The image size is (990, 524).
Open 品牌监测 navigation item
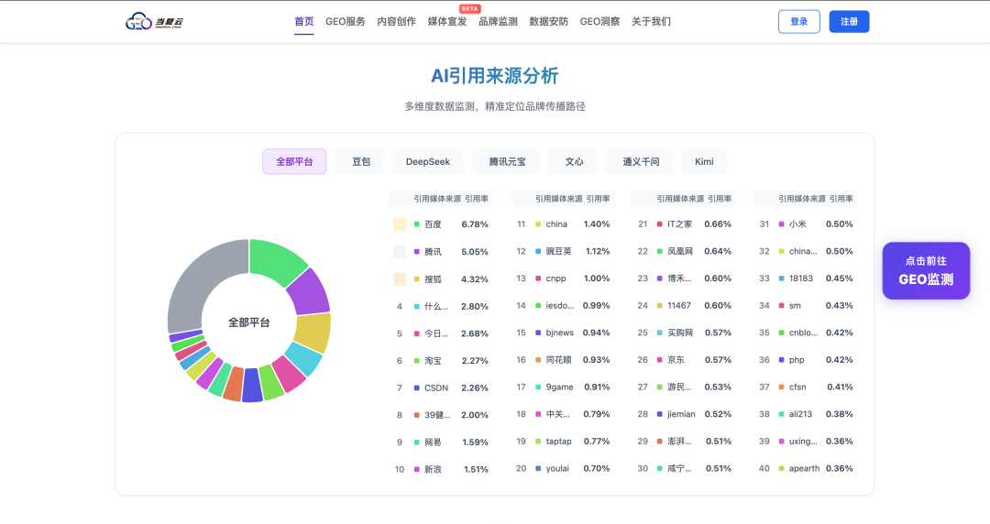pos(498,21)
